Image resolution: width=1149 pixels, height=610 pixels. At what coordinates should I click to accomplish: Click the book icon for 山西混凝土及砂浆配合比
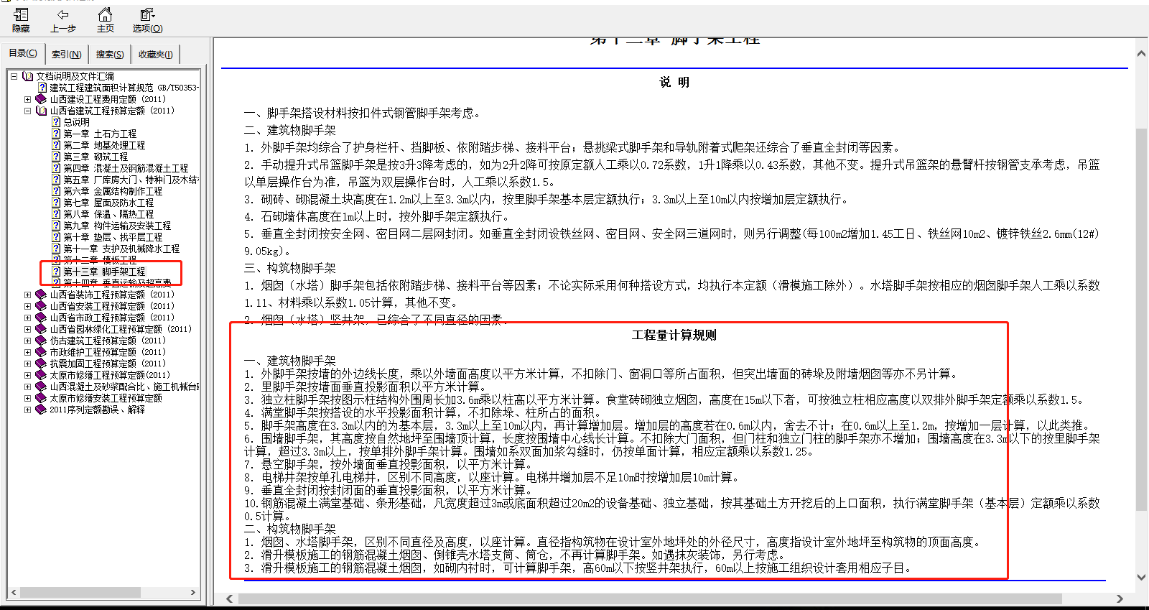tap(41, 387)
